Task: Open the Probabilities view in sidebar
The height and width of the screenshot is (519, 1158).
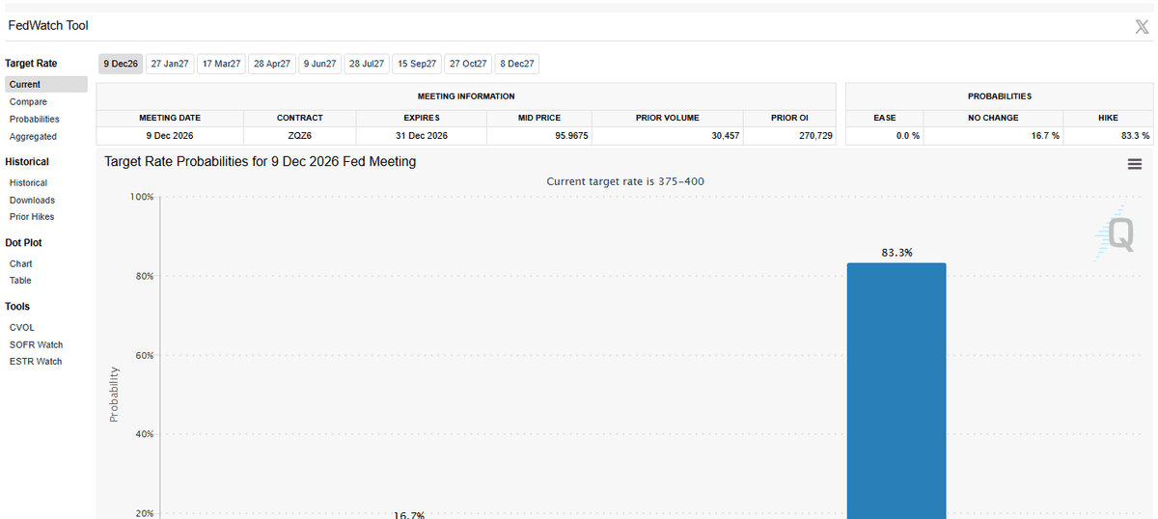Action: point(35,120)
